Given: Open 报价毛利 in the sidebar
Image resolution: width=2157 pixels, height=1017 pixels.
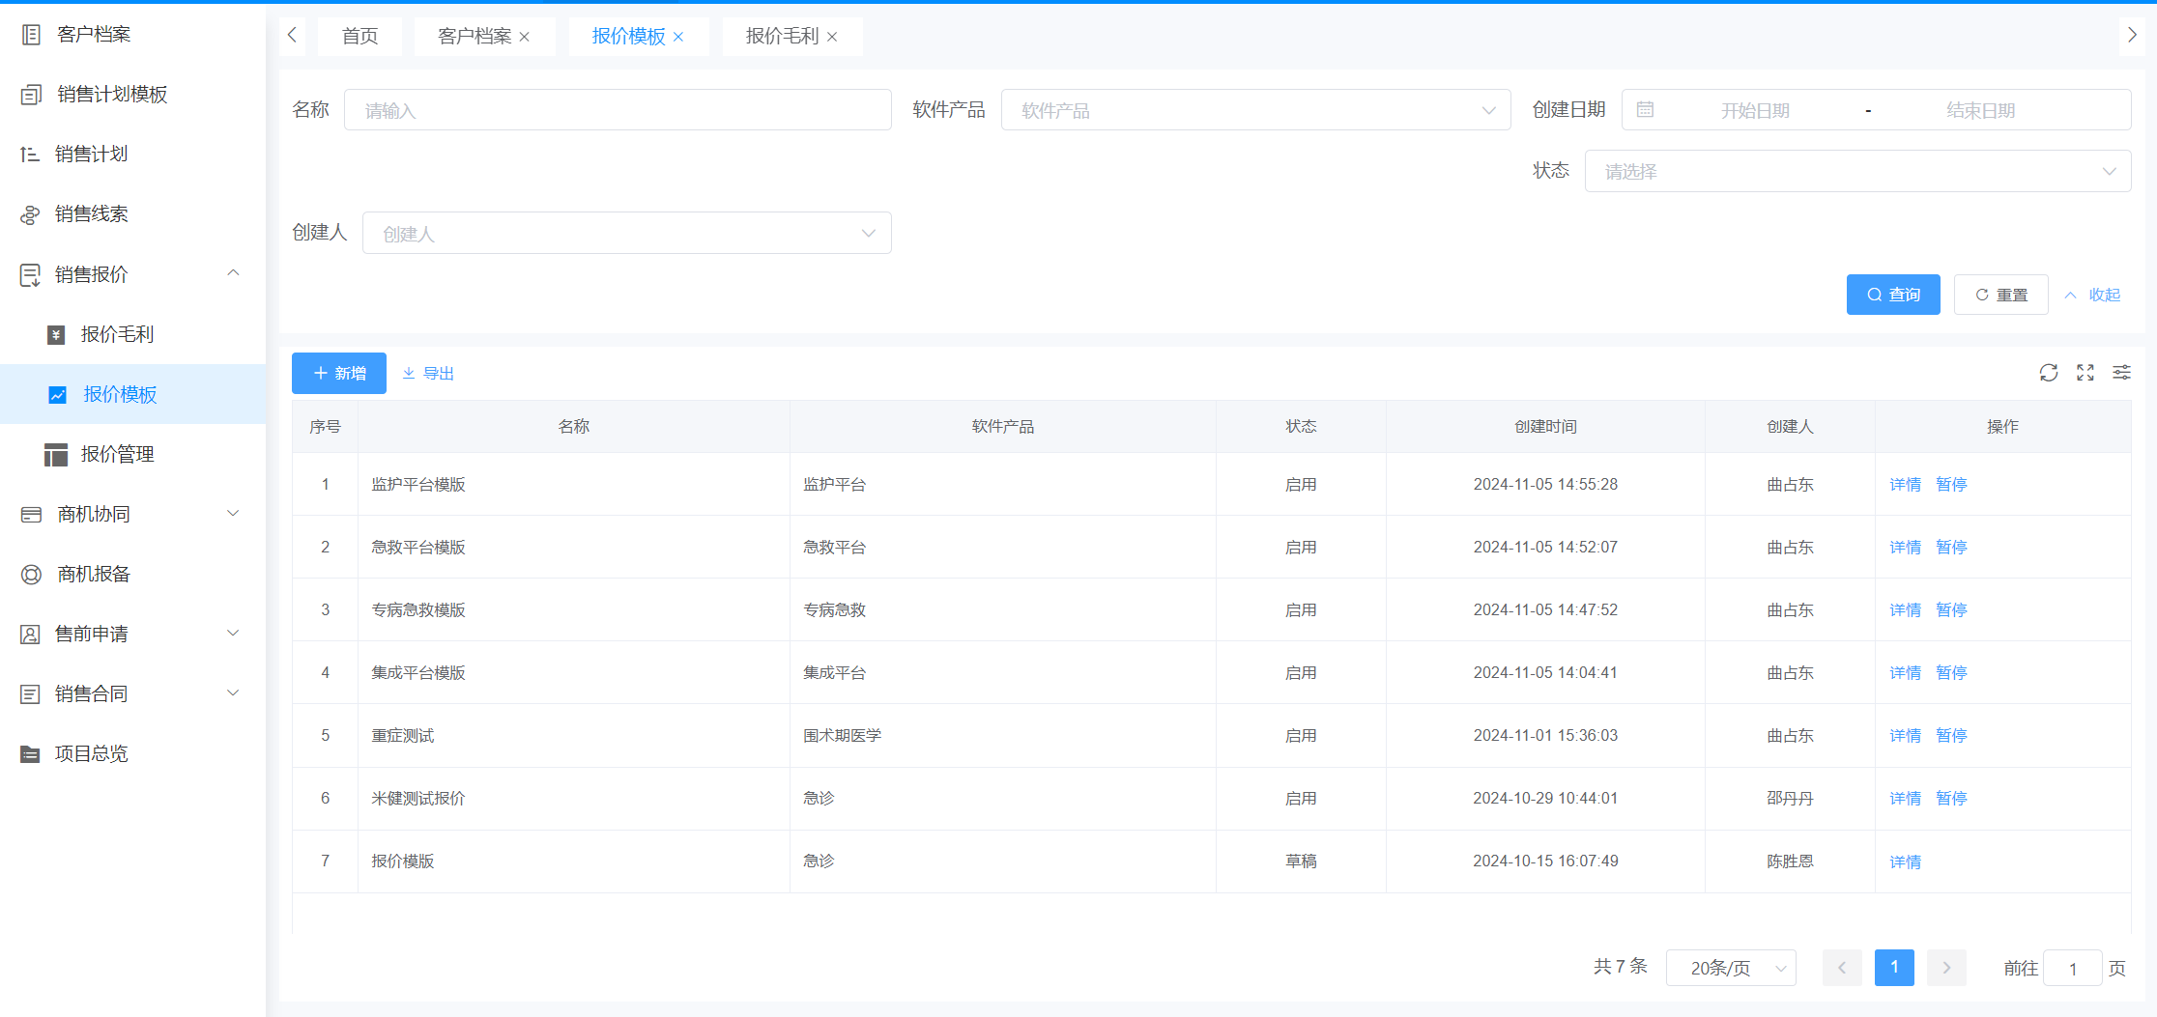Looking at the screenshot, I should tap(117, 334).
